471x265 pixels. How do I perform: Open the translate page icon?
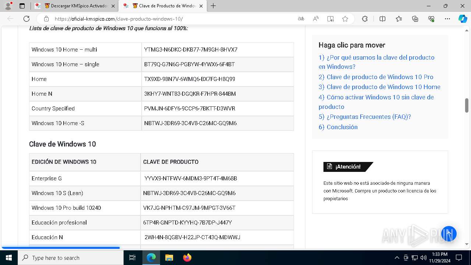click(301, 19)
